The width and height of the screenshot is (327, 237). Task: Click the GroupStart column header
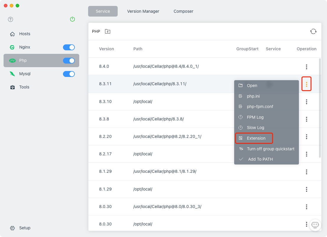click(x=247, y=49)
